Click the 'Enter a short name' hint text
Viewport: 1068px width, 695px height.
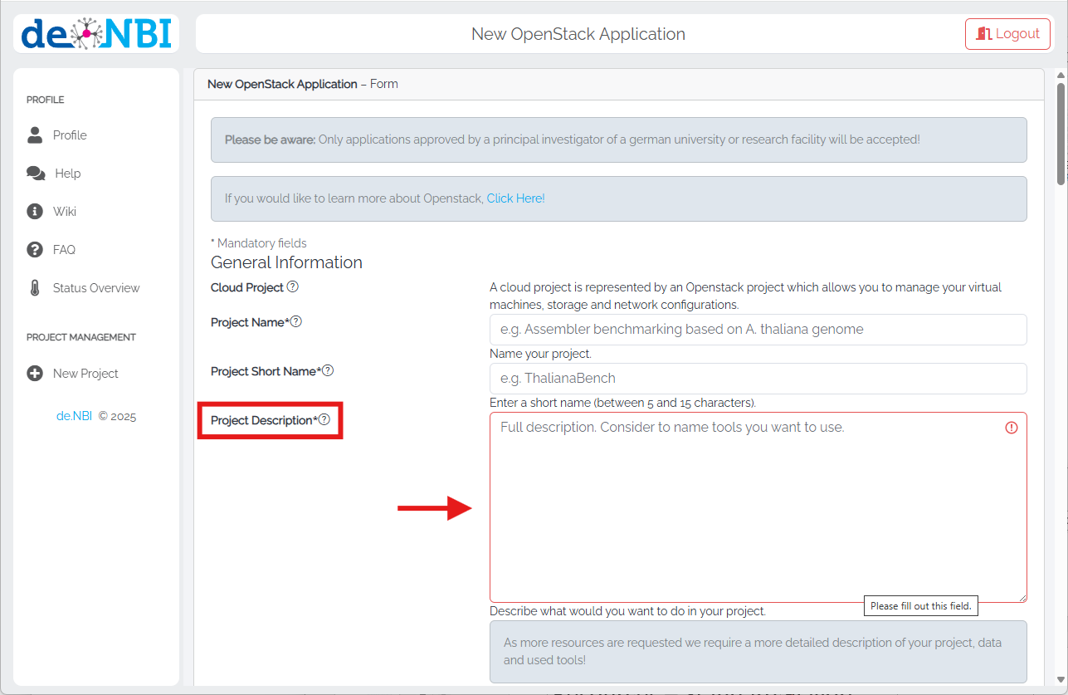622,403
